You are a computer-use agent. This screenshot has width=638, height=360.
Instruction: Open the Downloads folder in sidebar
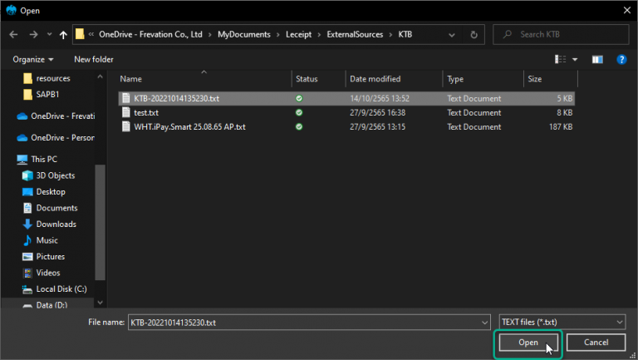[x=55, y=224]
